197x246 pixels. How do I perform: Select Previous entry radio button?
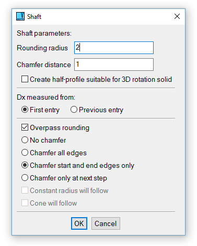(74, 110)
